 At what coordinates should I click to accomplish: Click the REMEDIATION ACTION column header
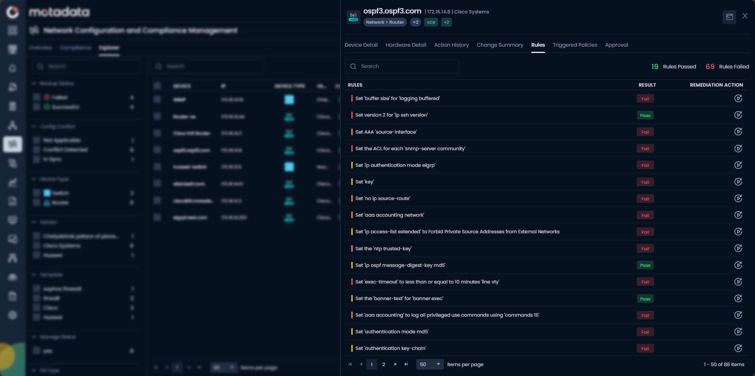tap(716, 85)
